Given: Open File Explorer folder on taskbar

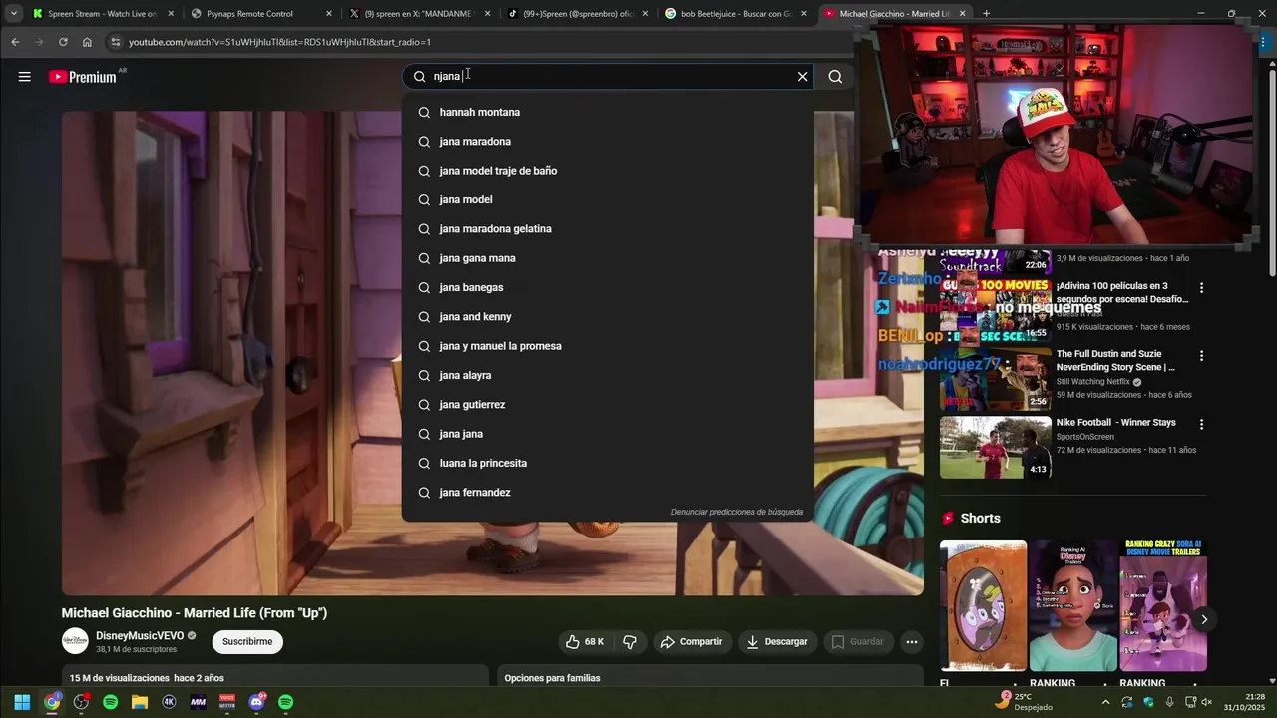Looking at the screenshot, I should [x=140, y=702].
